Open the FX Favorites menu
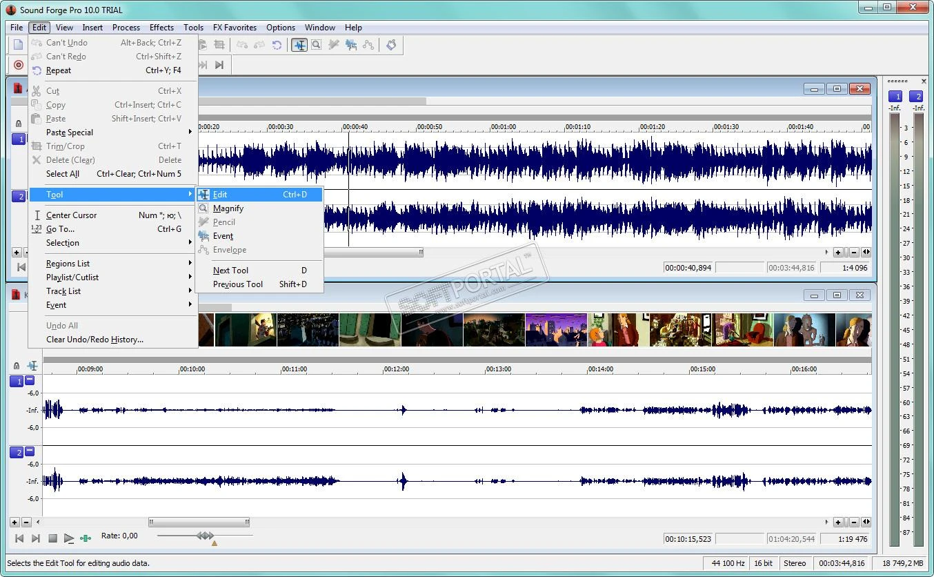Image resolution: width=934 pixels, height=577 pixels. pos(235,28)
